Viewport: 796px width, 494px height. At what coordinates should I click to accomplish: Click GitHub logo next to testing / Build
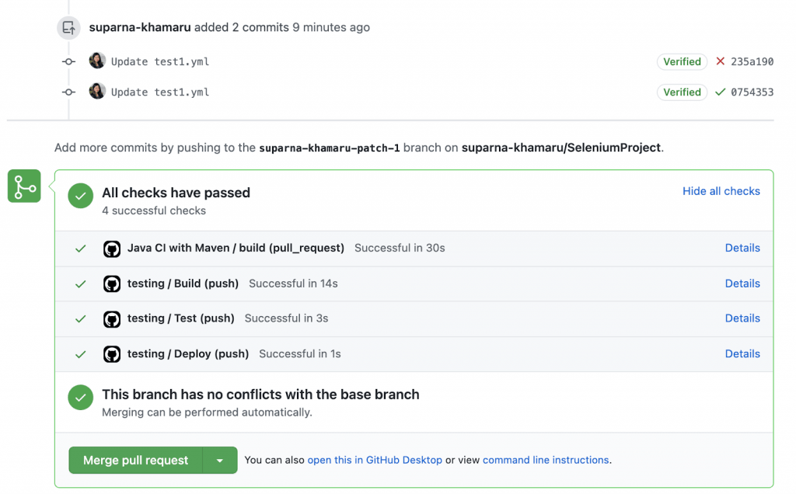(x=112, y=284)
